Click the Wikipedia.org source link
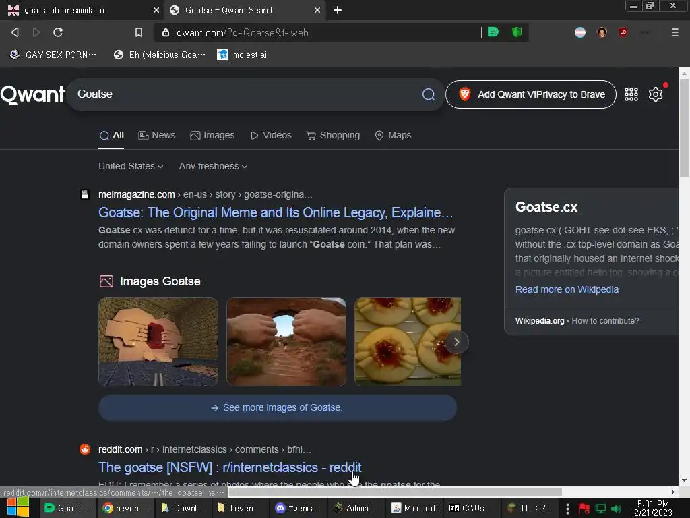Image resolution: width=690 pixels, height=518 pixels. tap(540, 321)
